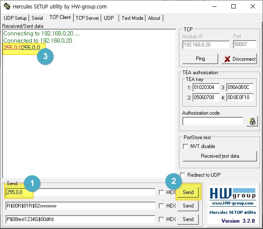Open the TCP Server tab

[x=87, y=18]
